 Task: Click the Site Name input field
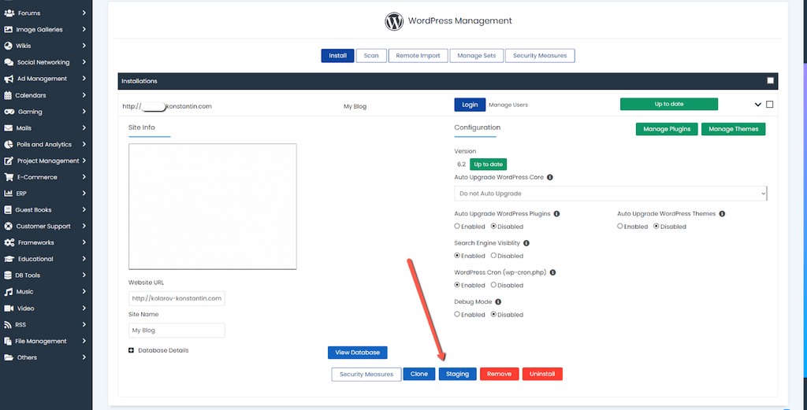(x=177, y=331)
